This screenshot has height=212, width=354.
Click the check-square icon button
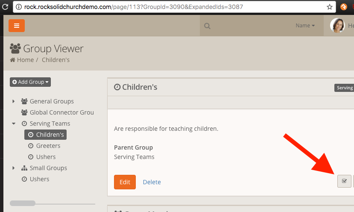344,181
